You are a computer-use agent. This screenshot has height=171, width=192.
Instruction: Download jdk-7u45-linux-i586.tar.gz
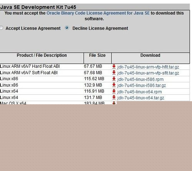point(142,85)
